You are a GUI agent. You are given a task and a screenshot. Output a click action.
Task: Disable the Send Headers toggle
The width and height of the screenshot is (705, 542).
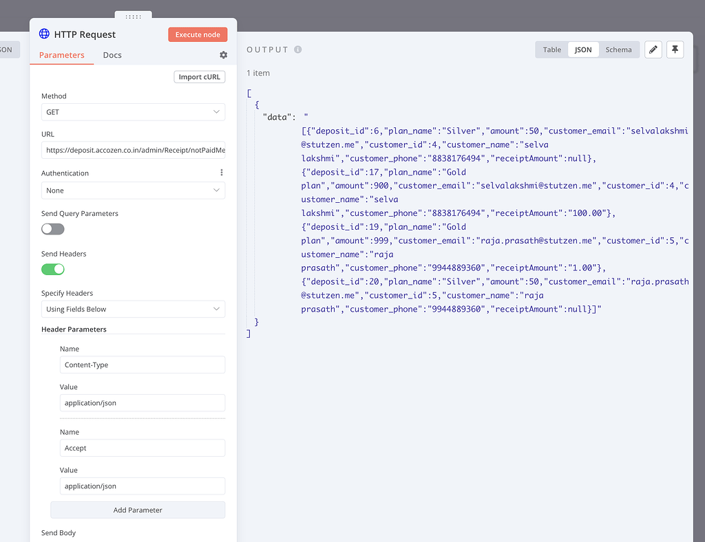pos(52,269)
